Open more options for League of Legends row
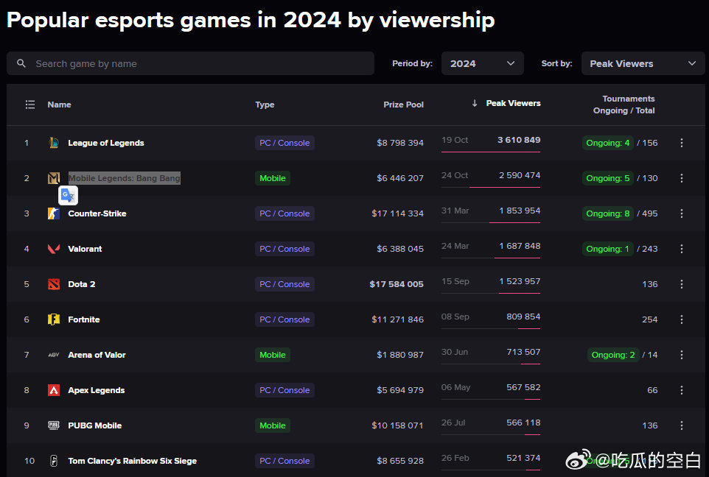This screenshot has width=709, height=477. [682, 143]
